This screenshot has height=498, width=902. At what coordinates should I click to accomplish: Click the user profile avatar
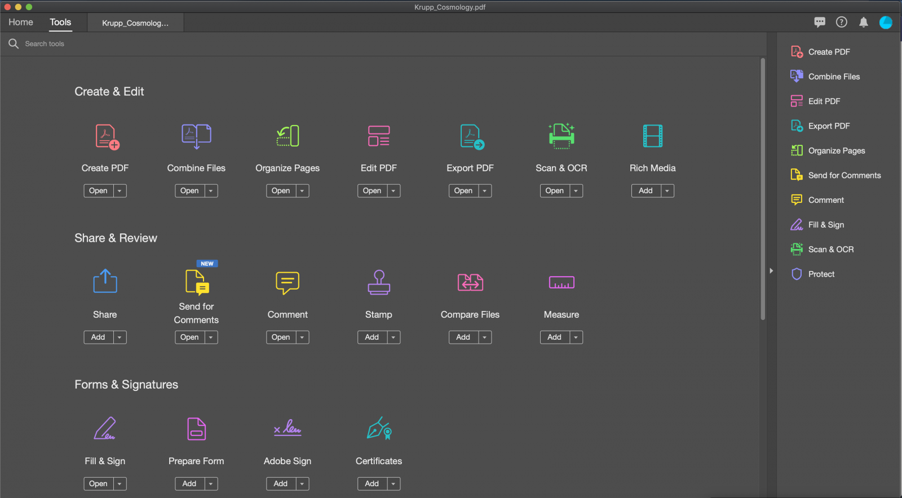click(x=886, y=22)
